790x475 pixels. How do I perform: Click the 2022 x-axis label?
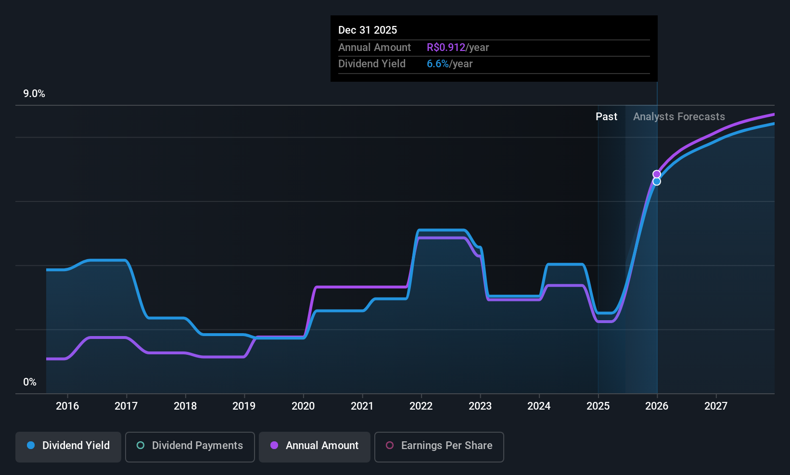point(421,406)
